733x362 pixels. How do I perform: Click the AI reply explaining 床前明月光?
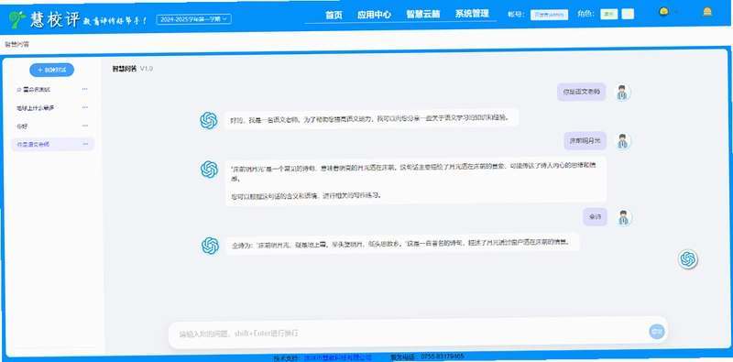click(x=416, y=181)
